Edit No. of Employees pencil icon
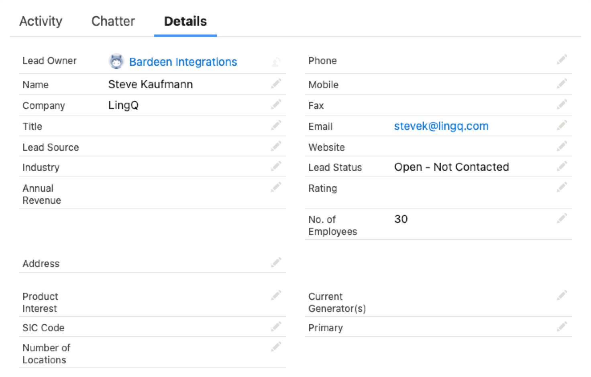The image size is (591, 377). (x=562, y=218)
